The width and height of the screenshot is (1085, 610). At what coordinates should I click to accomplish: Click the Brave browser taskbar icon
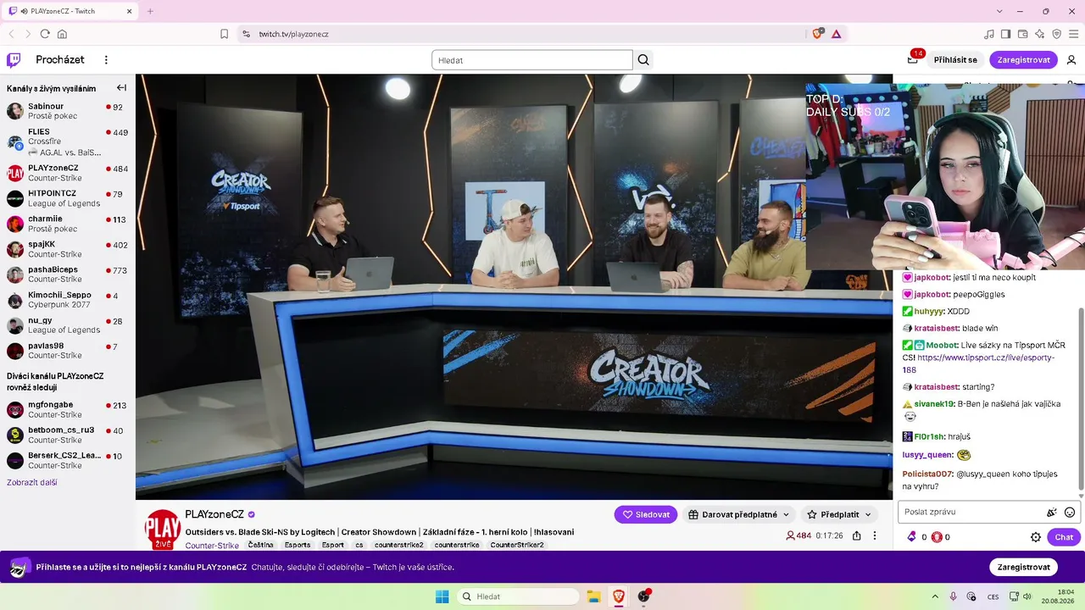click(x=619, y=596)
